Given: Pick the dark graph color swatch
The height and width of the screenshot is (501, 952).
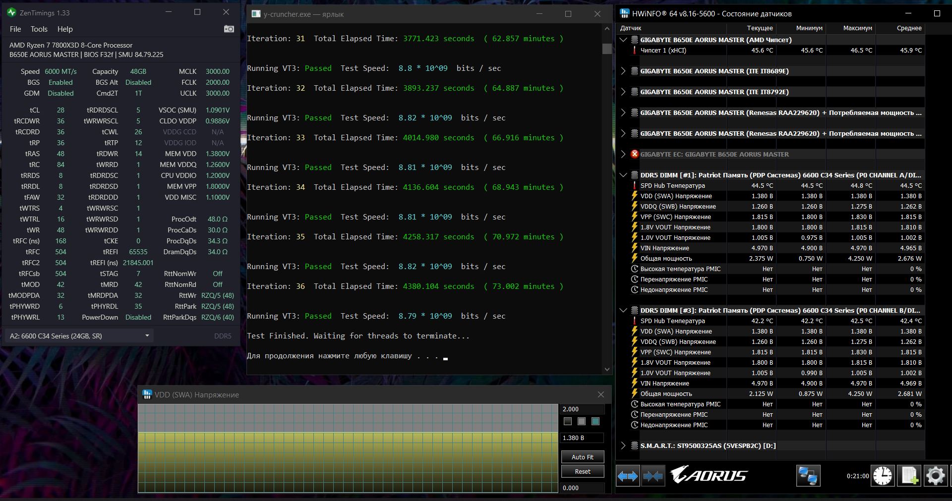Looking at the screenshot, I should [x=568, y=421].
